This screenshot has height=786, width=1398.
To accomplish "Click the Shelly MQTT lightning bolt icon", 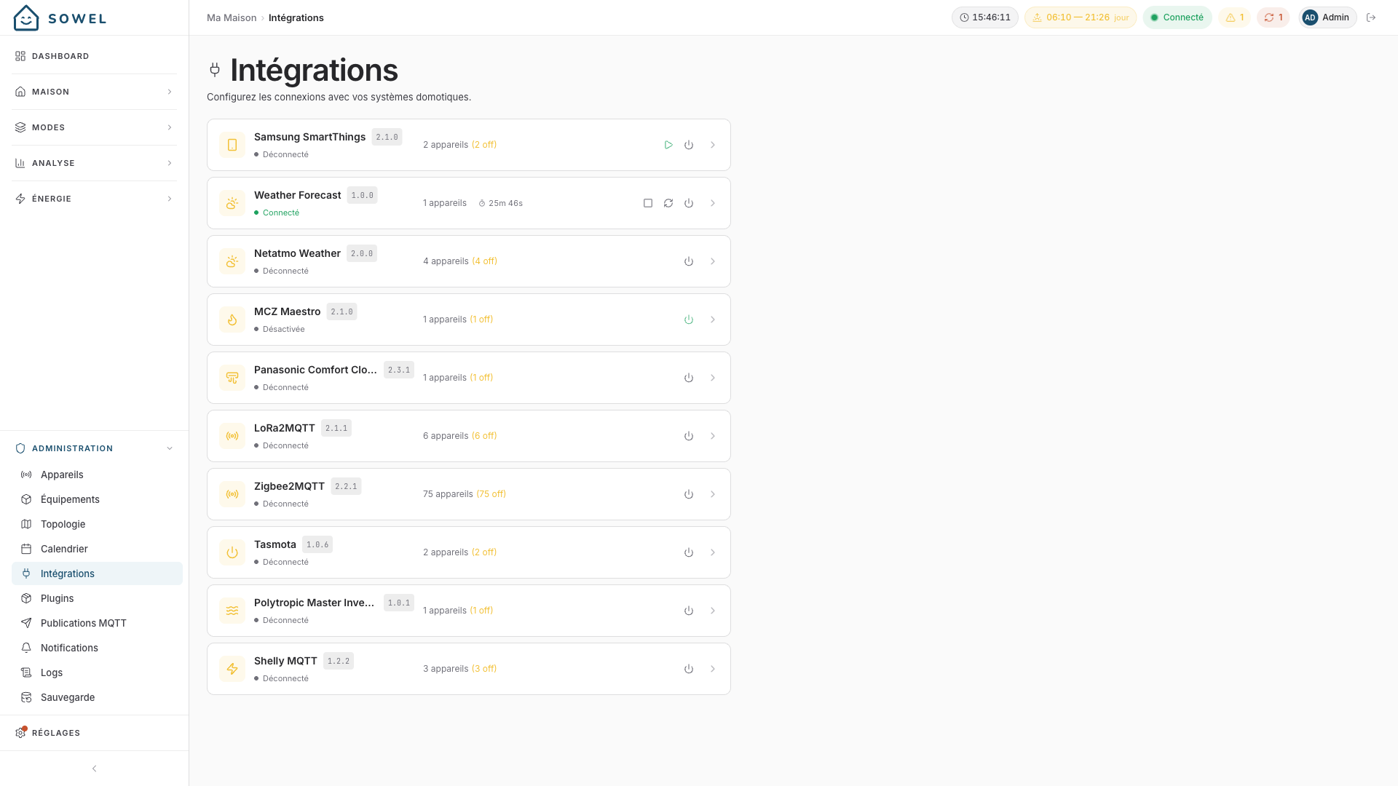I will (x=232, y=669).
